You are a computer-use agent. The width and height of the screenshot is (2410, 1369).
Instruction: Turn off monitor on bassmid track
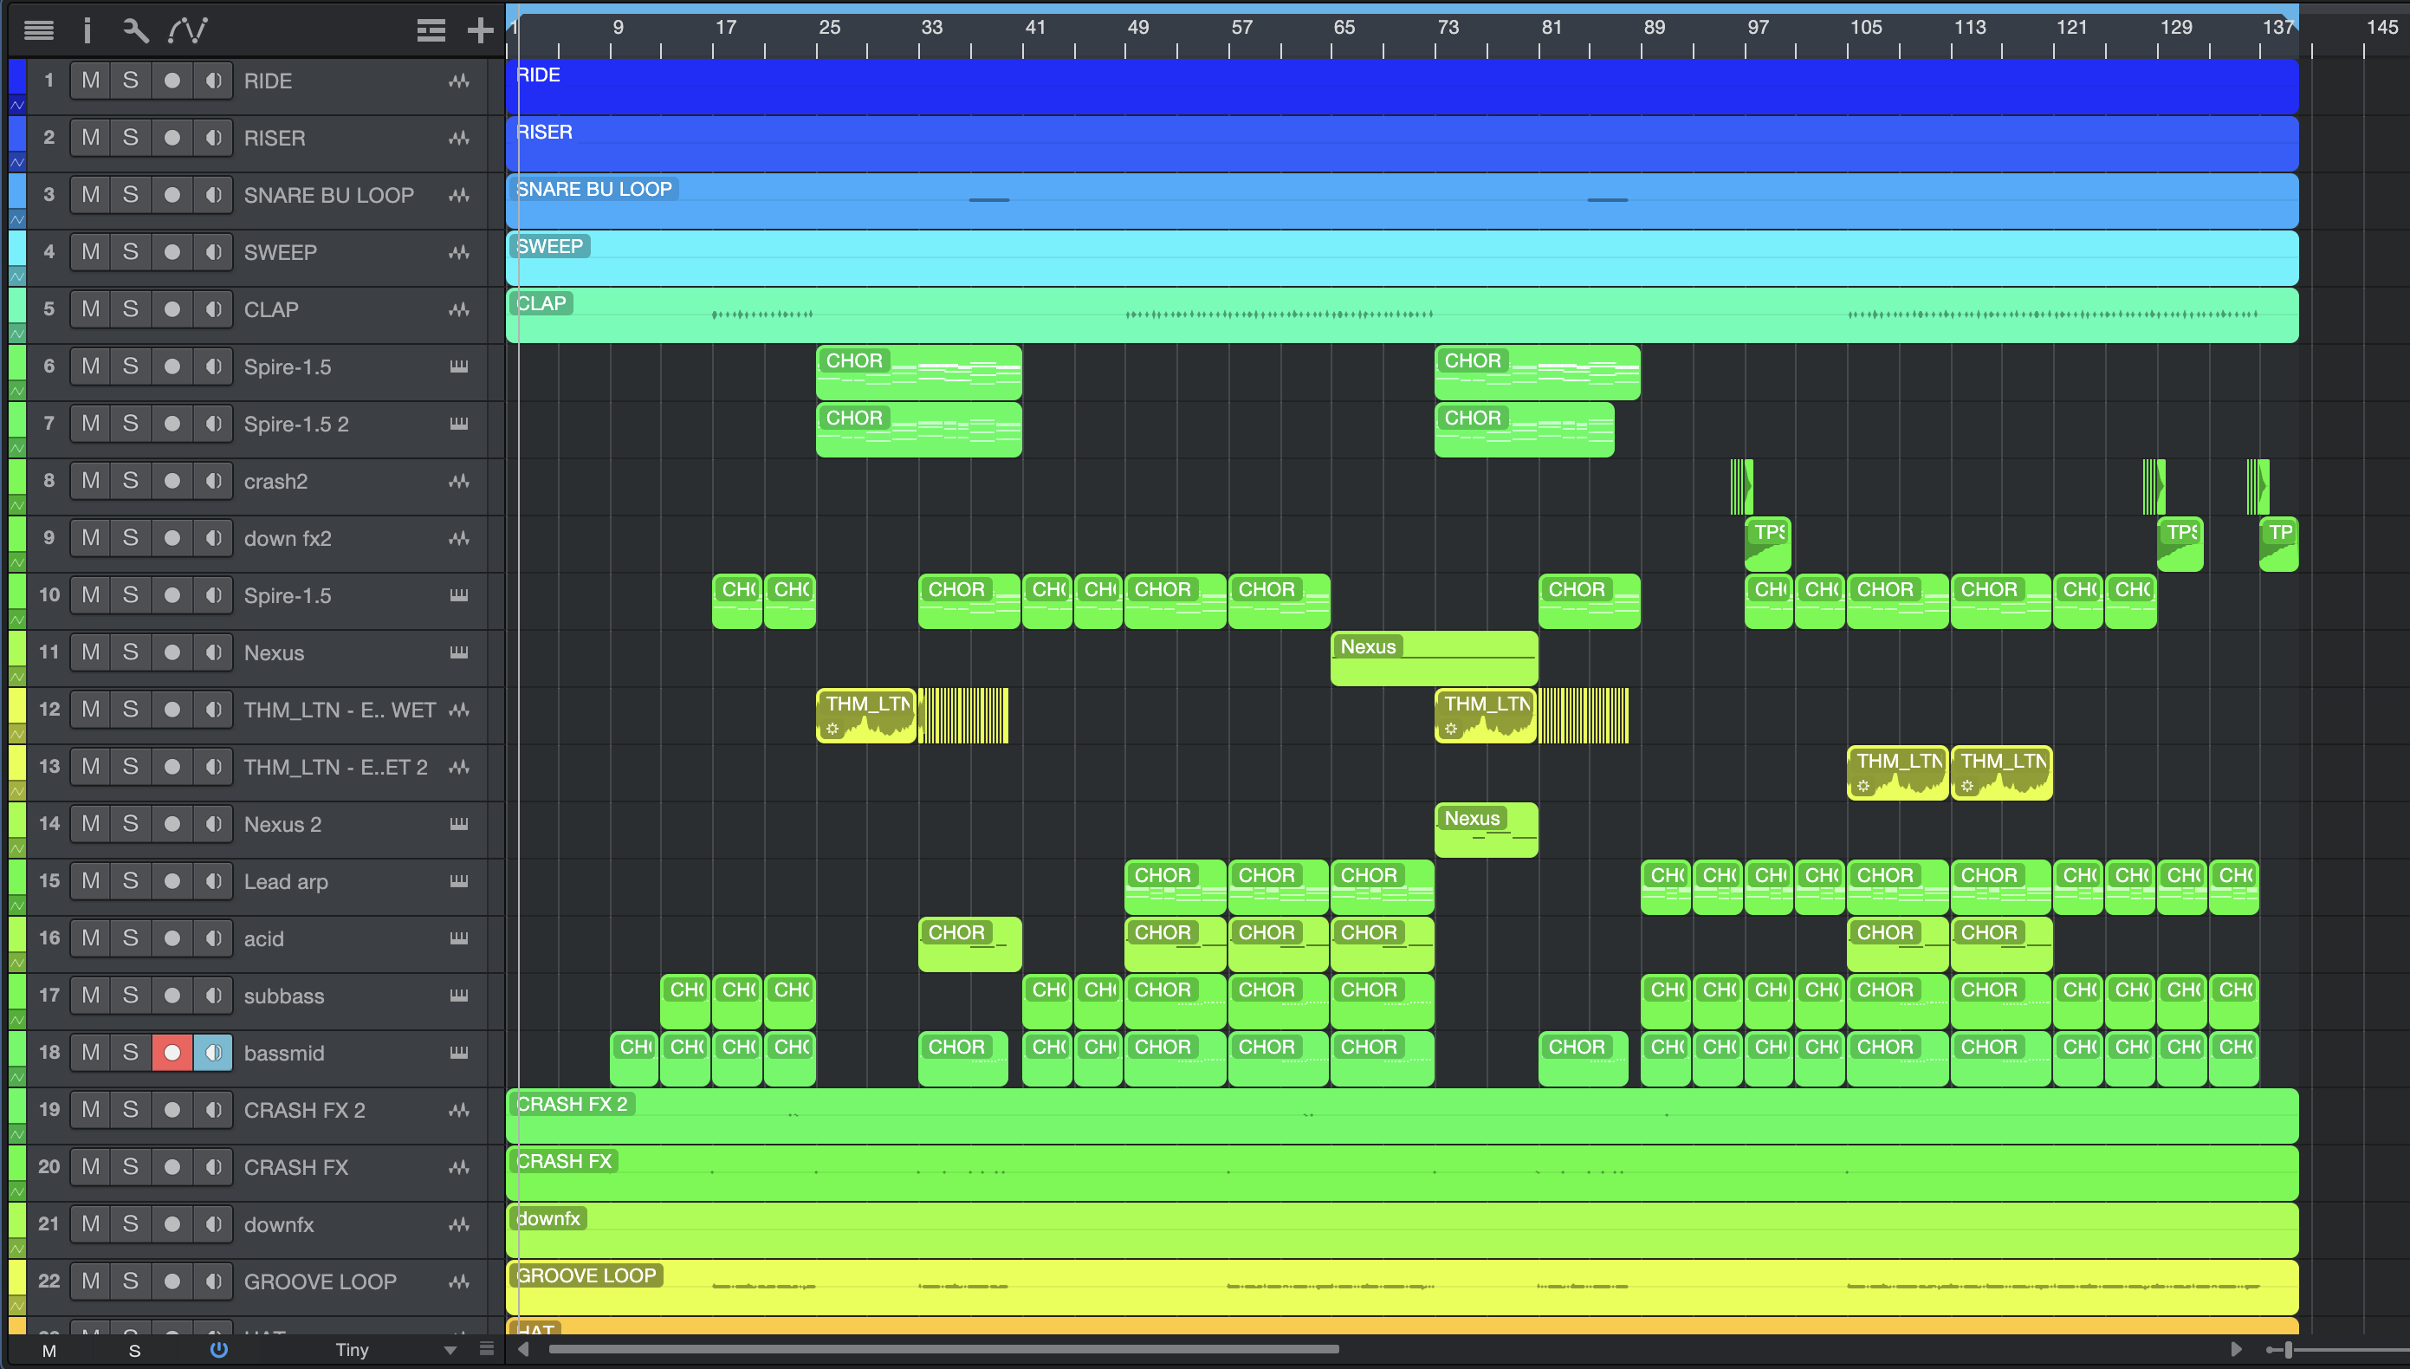coord(213,1052)
